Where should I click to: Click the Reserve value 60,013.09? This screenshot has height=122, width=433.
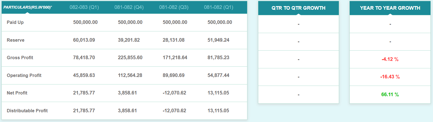coord(84,40)
